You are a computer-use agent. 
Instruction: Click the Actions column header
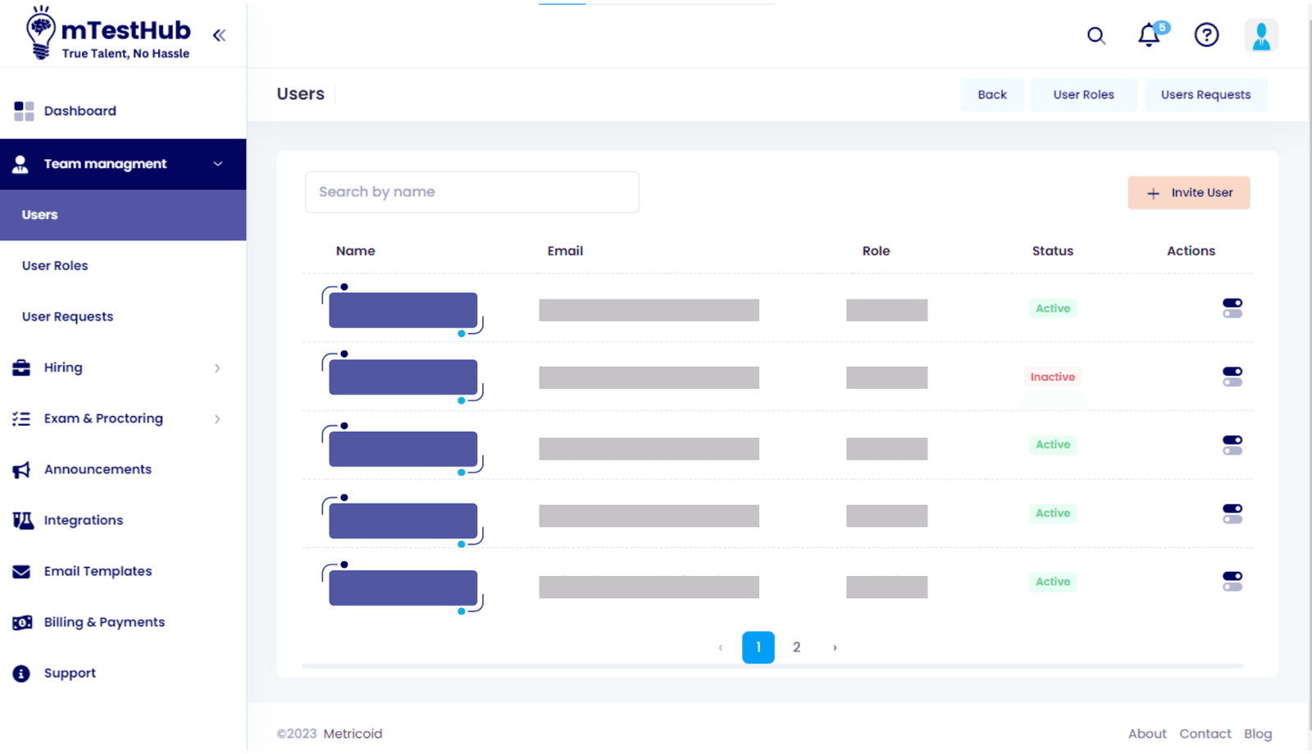coord(1191,251)
